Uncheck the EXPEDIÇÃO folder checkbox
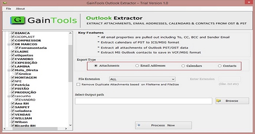Viewport: 255px width, 134px height. point(12,63)
